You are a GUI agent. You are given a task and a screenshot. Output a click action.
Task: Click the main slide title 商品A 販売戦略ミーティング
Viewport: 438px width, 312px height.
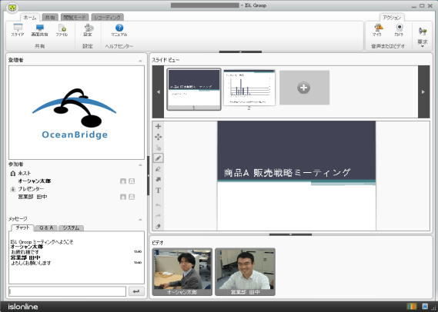(287, 173)
